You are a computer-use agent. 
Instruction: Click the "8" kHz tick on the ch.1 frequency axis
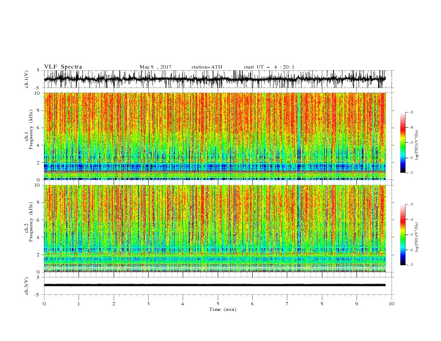(39, 110)
